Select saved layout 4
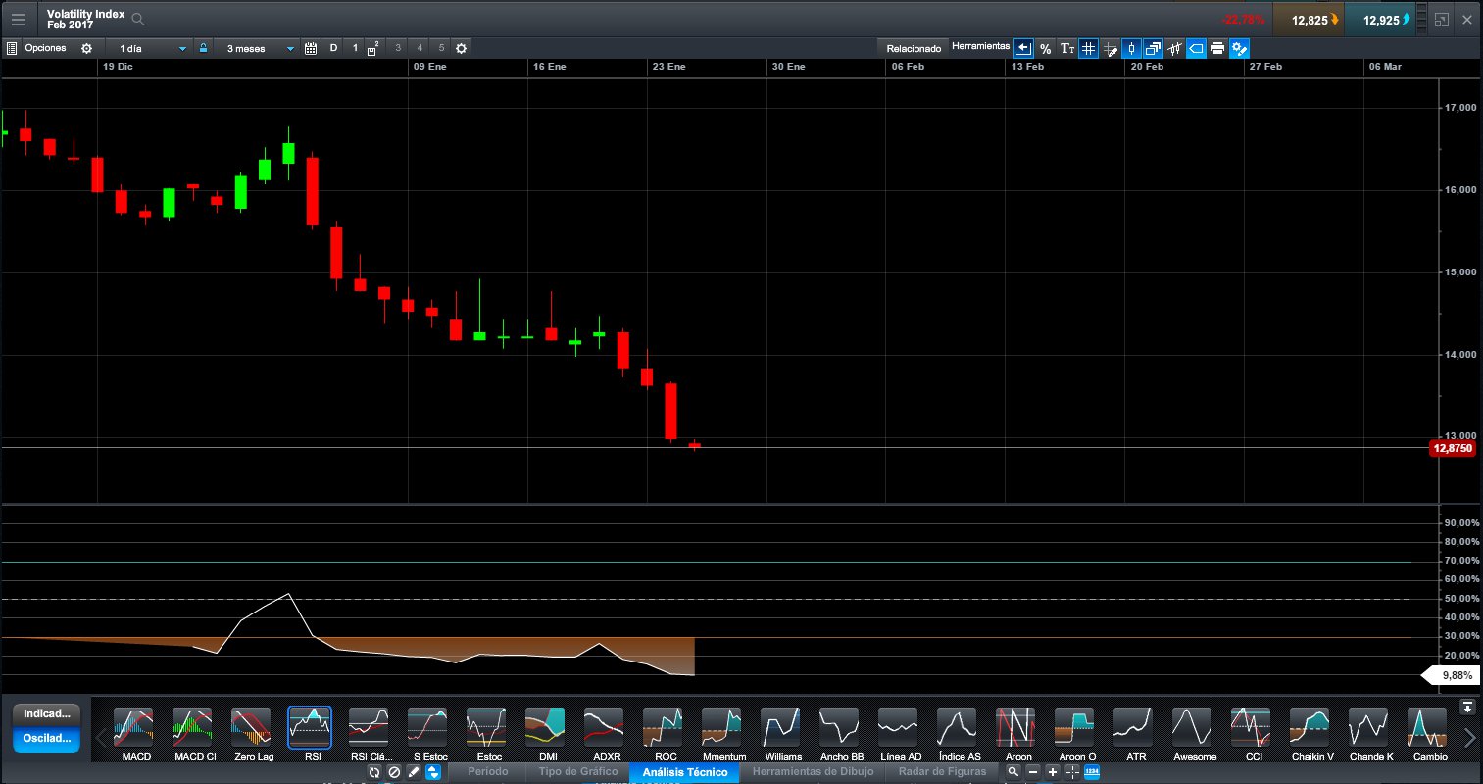 pos(420,48)
